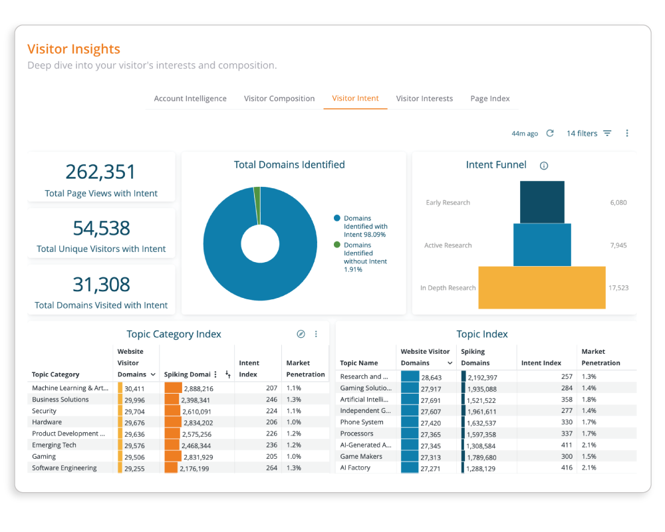Viewport: 665px width, 532px height.
Task: Click the 30,411 visitor domains value
Action: point(134,388)
